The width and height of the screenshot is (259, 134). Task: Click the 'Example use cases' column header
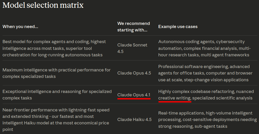(x=178, y=26)
